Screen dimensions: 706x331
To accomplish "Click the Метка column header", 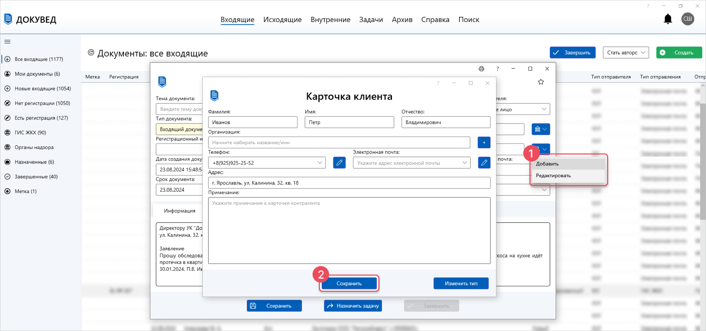I will (93, 77).
